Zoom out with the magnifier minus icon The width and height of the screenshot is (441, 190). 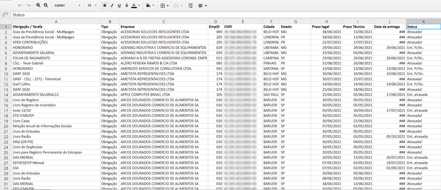point(45,6)
